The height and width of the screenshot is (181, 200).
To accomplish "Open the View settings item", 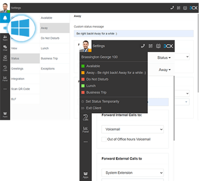I will tap(25, 48).
